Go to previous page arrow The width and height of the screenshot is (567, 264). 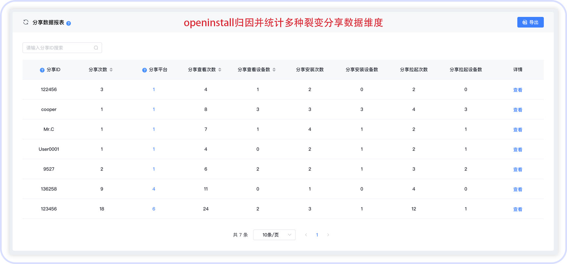point(306,235)
